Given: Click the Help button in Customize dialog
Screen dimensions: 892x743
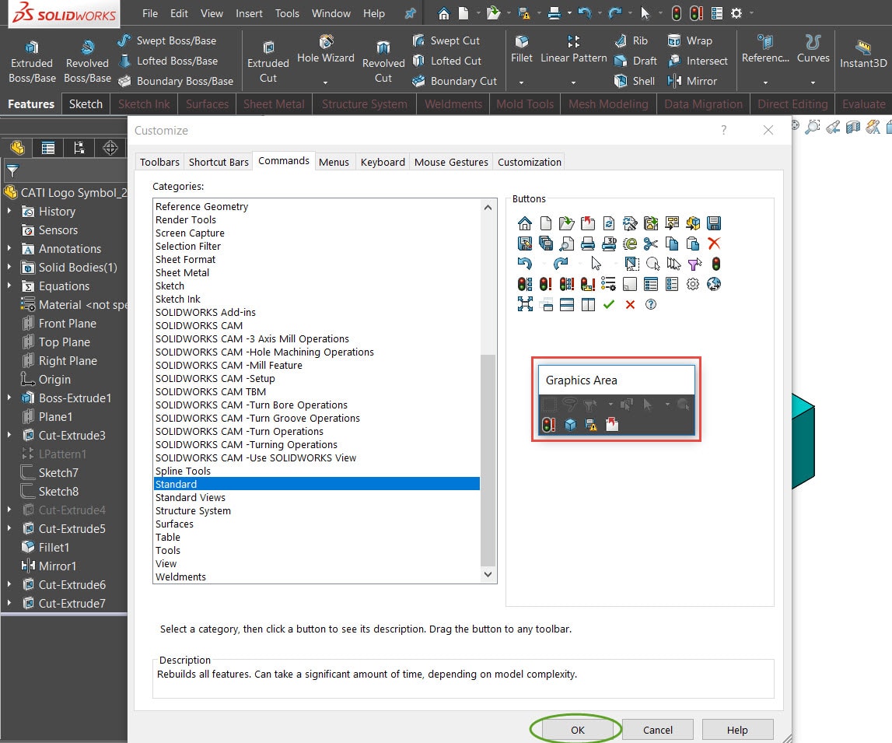Looking at the screenshot, I should coord(737,730).
